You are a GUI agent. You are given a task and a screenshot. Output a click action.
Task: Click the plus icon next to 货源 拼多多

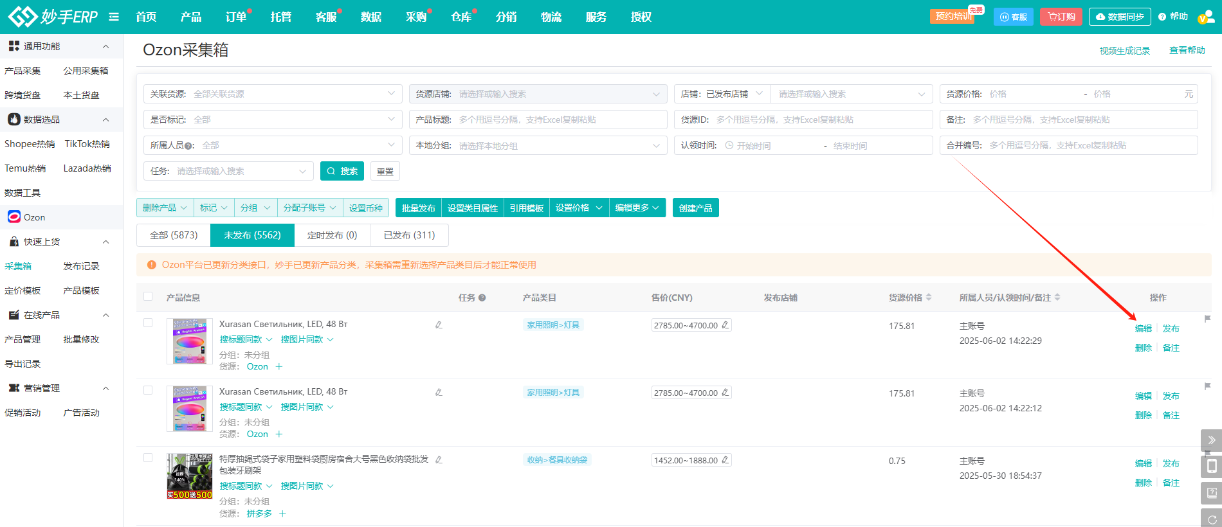click(x=282, y=514)
